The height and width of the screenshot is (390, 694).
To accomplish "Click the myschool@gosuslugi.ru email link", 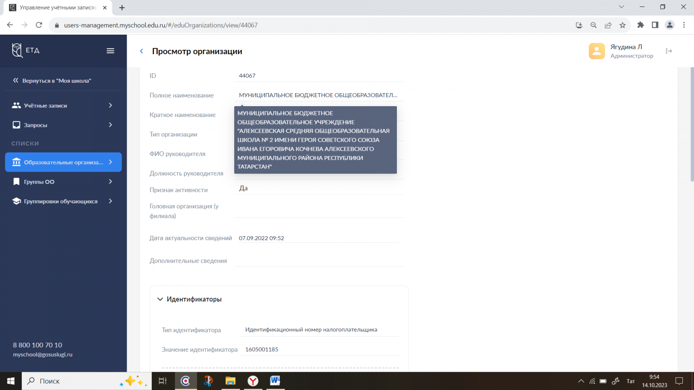I will 43,354.
